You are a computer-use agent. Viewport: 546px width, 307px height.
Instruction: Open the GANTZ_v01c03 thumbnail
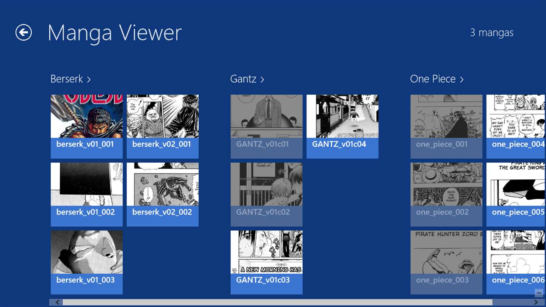click(267, 262)
